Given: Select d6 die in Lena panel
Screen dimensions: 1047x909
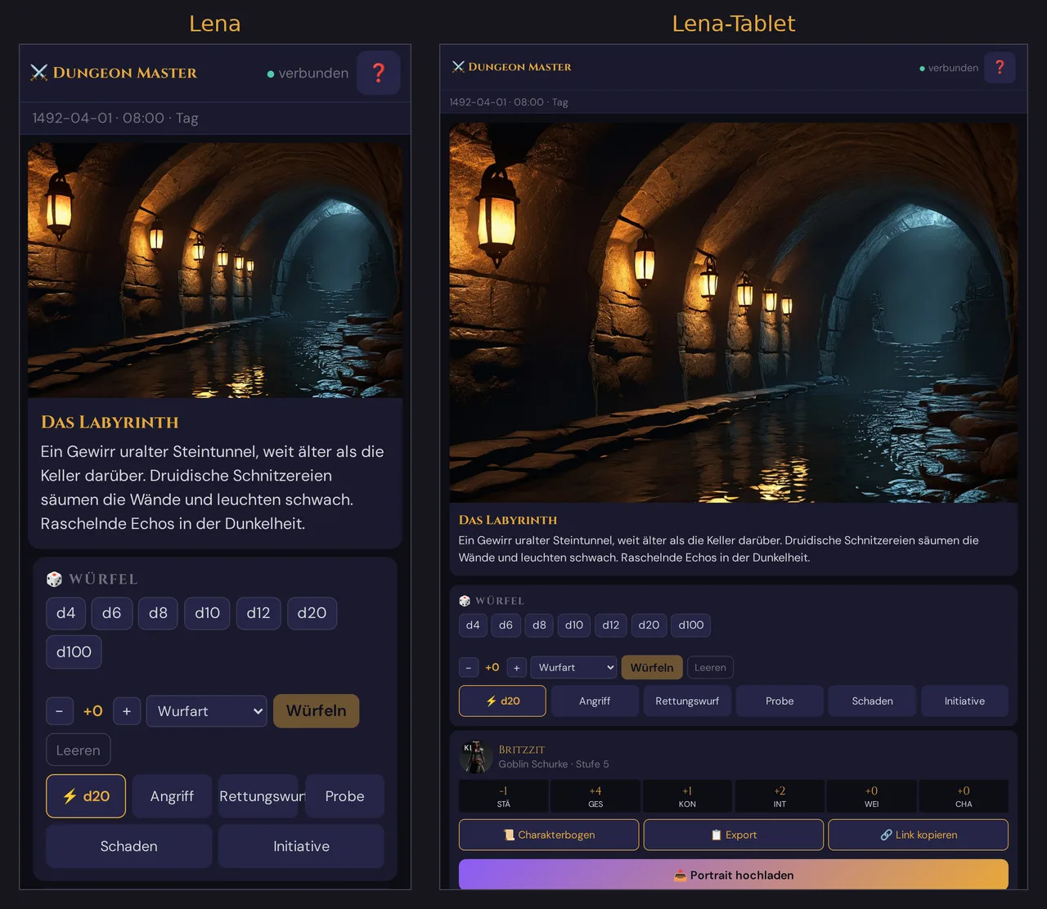Looking at the screenshot, I should [x=112, y=613].
